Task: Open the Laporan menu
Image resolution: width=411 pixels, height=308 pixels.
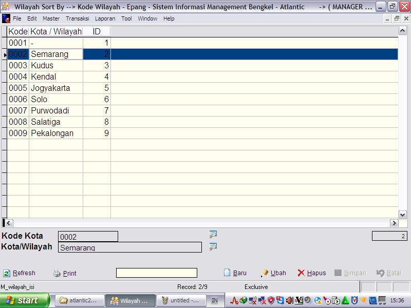Action: tap(105, 18)
